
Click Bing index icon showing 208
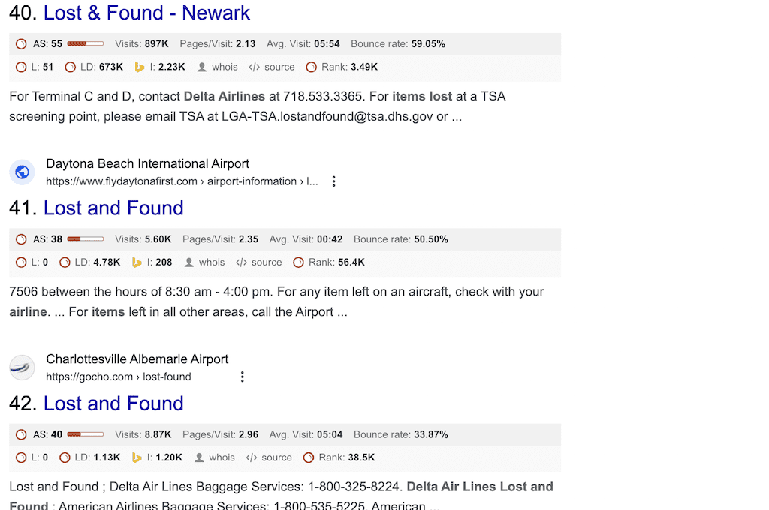click(137, 262)
